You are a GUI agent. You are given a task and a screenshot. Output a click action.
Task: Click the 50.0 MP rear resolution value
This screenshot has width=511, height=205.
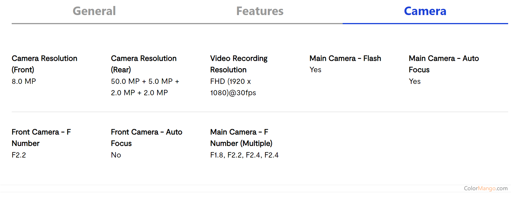[145, 87]
